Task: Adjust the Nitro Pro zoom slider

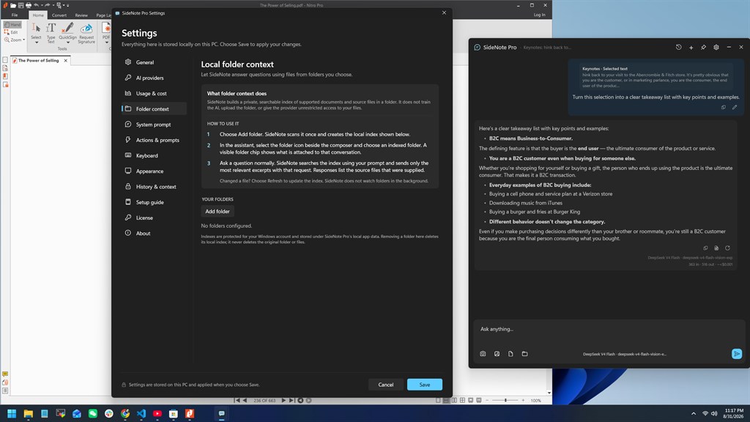Action: coord(505,400)
